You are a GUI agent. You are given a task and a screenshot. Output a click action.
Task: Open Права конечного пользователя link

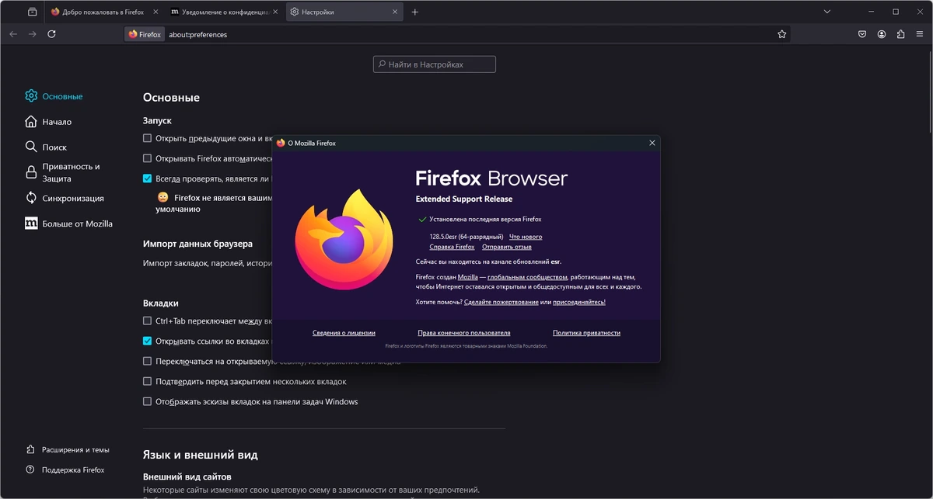[x=463, y=333]
